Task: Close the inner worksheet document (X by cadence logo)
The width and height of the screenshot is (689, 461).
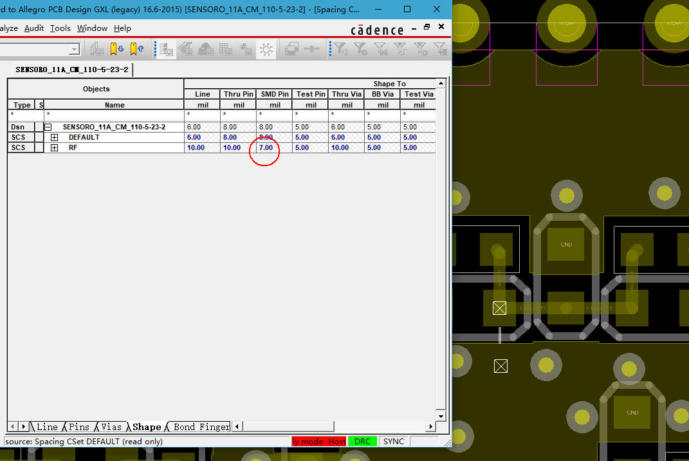Action: click(x=441, y=27)
